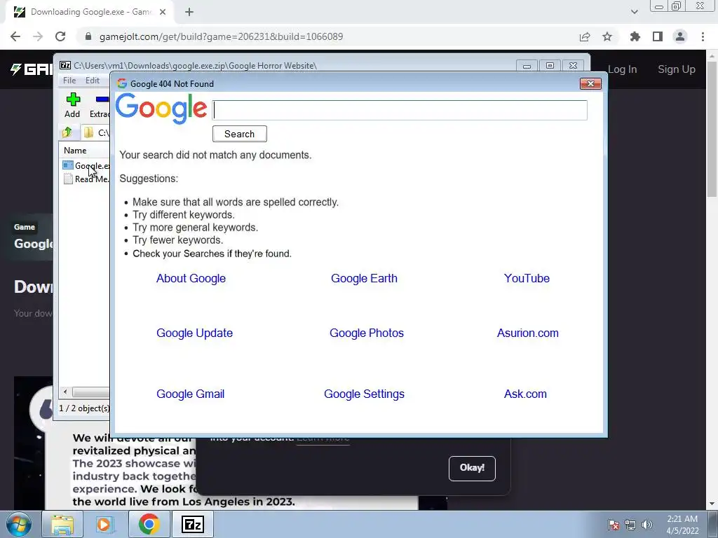The height and width of the screenshot is (538, 718).
Task: Open the File menu in 7-Zip
Action: pyautogui.click(x=69, y=80)
